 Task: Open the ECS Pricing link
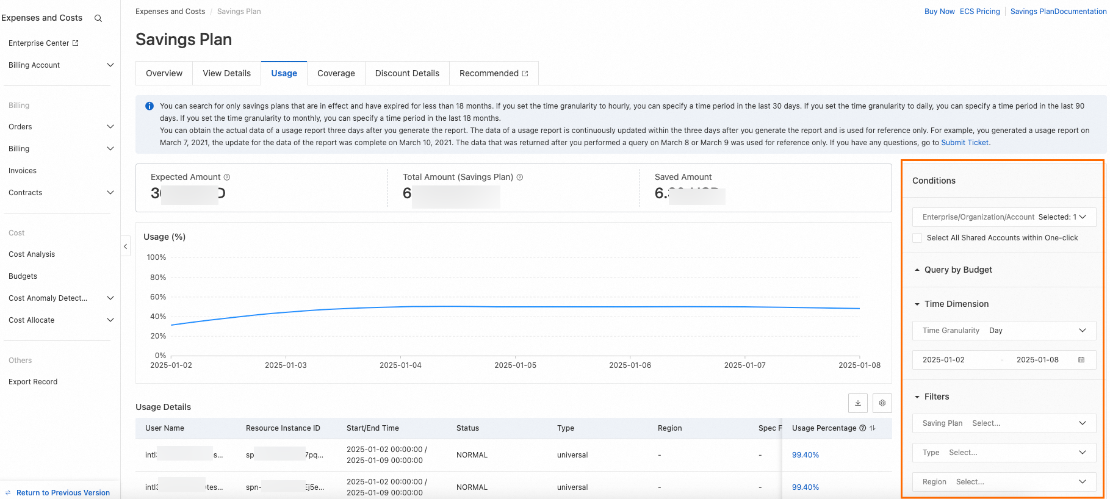click(x=980, y=12)
